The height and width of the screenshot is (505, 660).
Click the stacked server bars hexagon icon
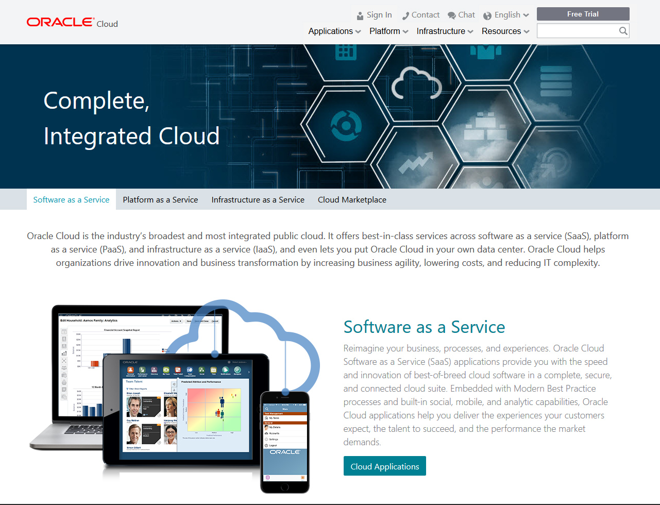pos(556,81)
